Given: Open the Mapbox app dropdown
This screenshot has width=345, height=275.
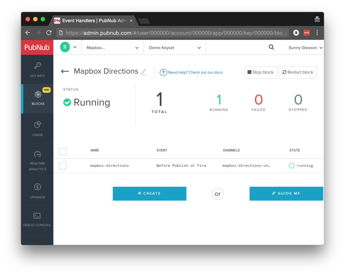Looking at the screenshot, I should (x=112, y=47).
